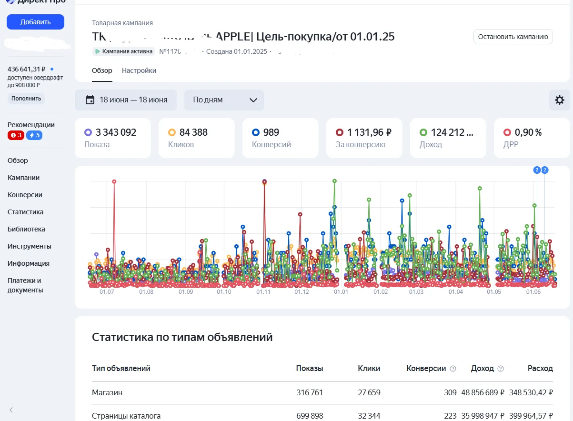Click the Добавить button
573x421 pixels.
(x=35, y=22)
